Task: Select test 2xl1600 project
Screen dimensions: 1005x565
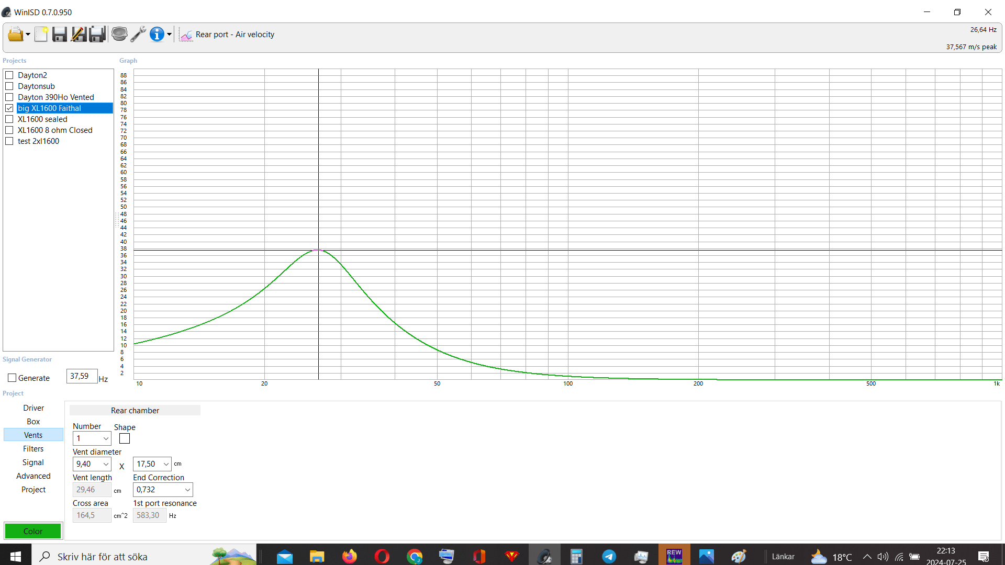Action: pos(38,141)
